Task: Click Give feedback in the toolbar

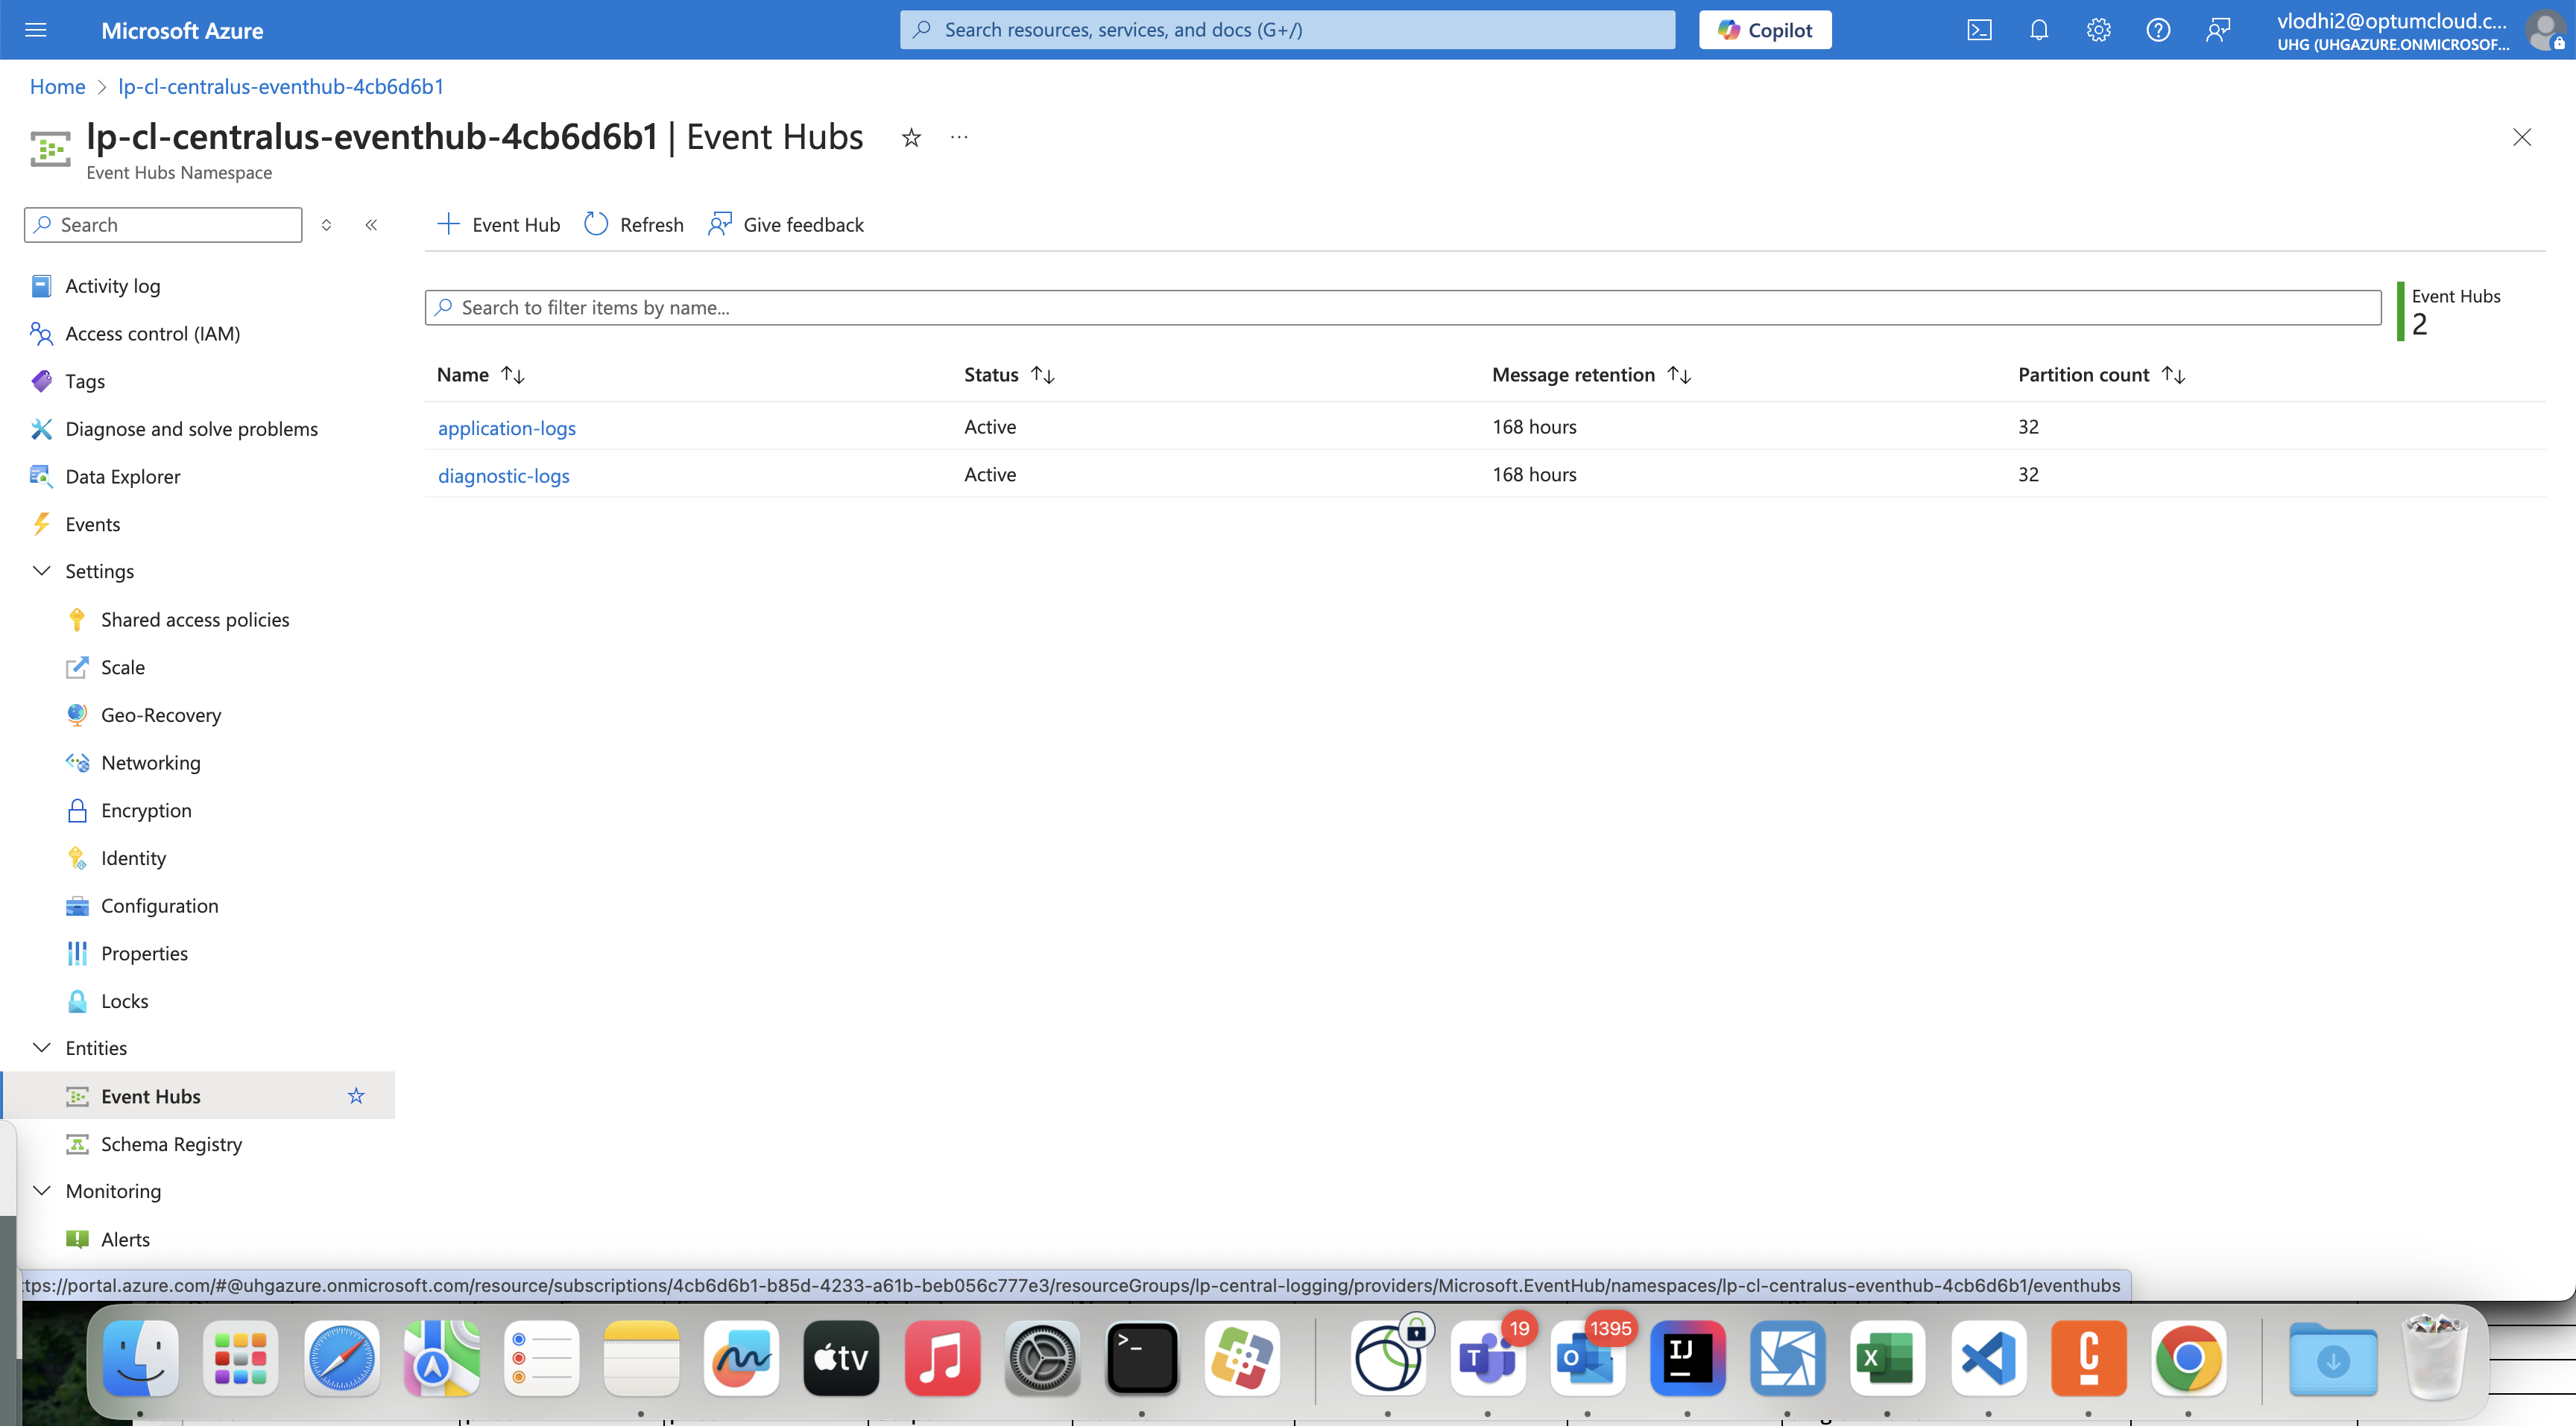Action: pos(786,225)
